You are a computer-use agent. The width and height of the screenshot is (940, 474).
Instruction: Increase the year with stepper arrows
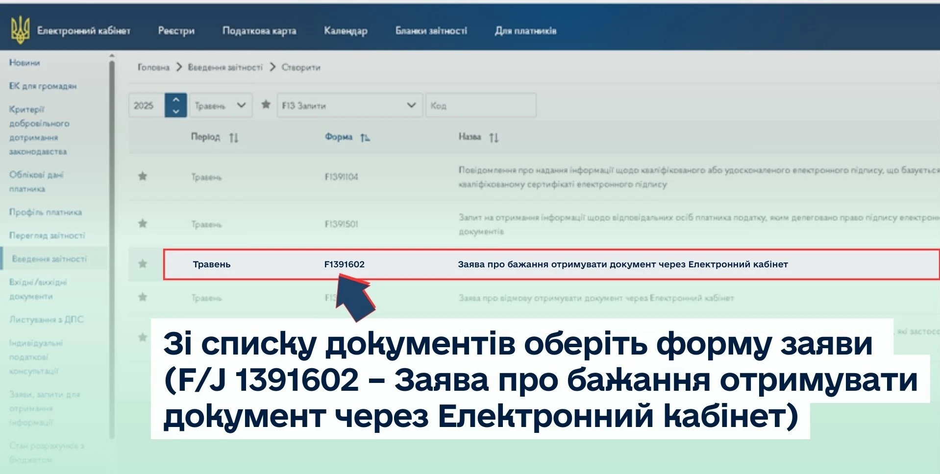tap(175, 100)
